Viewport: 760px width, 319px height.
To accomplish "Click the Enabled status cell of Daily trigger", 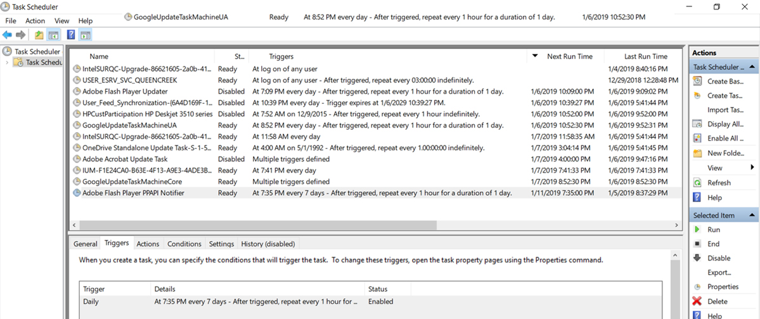I will point(381,301).
